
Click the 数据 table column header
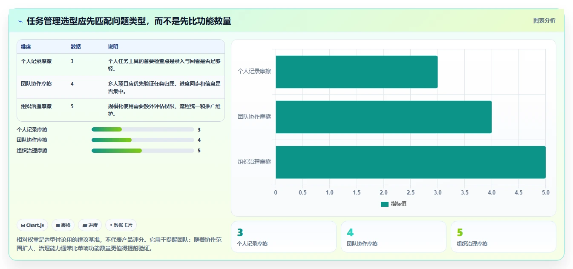point(76,47)
